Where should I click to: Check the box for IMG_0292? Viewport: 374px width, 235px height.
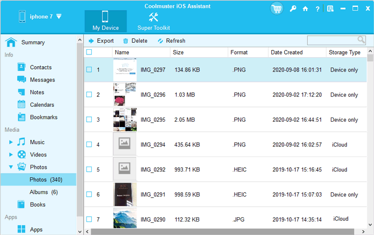pyautogui.click(x=89, y=169)
